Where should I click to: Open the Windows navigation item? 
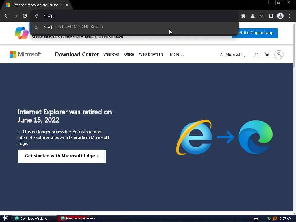[x=111, y=54]
